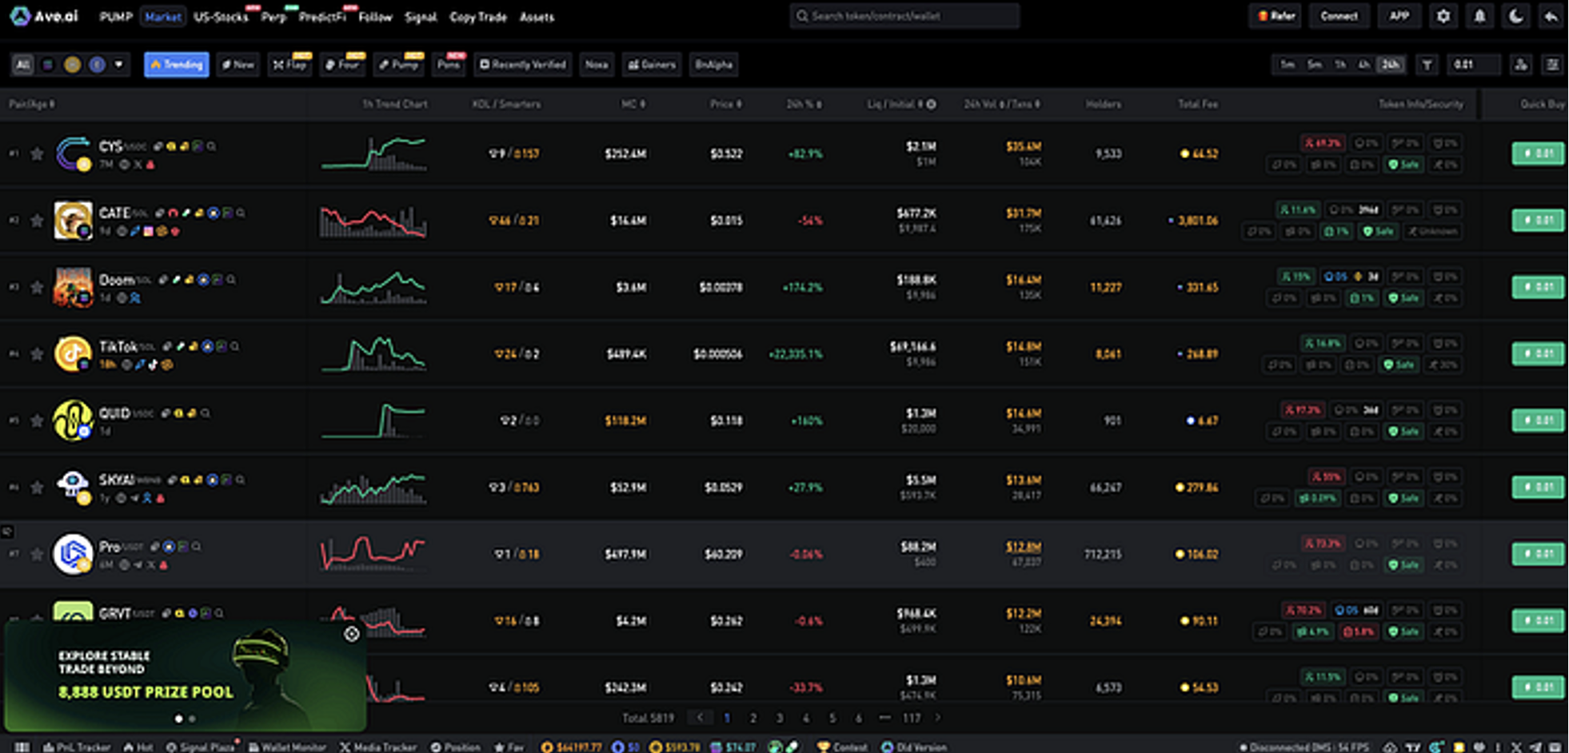Click the search icon beside SKYAI
The height and width of the screenshot is (753, 1569).
240,480
